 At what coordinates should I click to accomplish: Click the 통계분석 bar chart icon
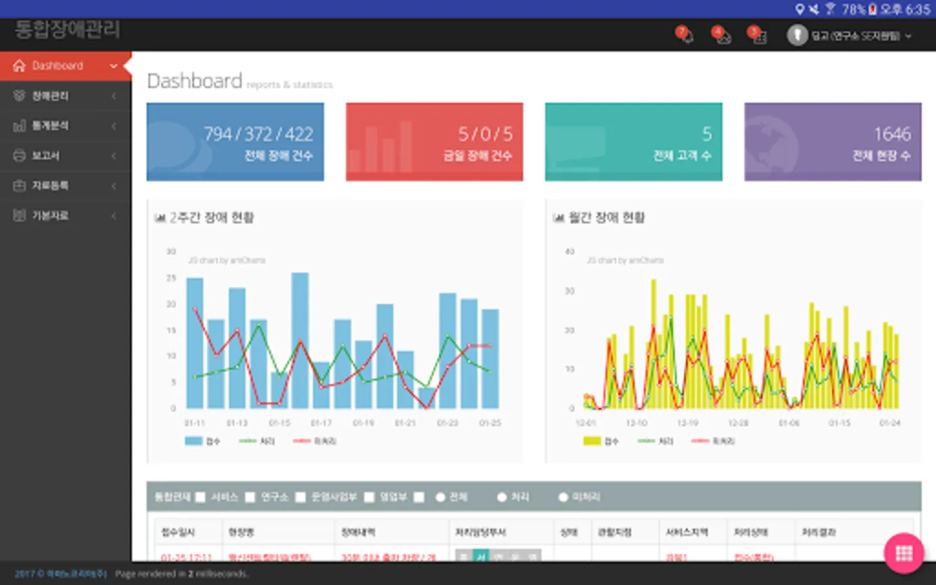click(19, 125)
